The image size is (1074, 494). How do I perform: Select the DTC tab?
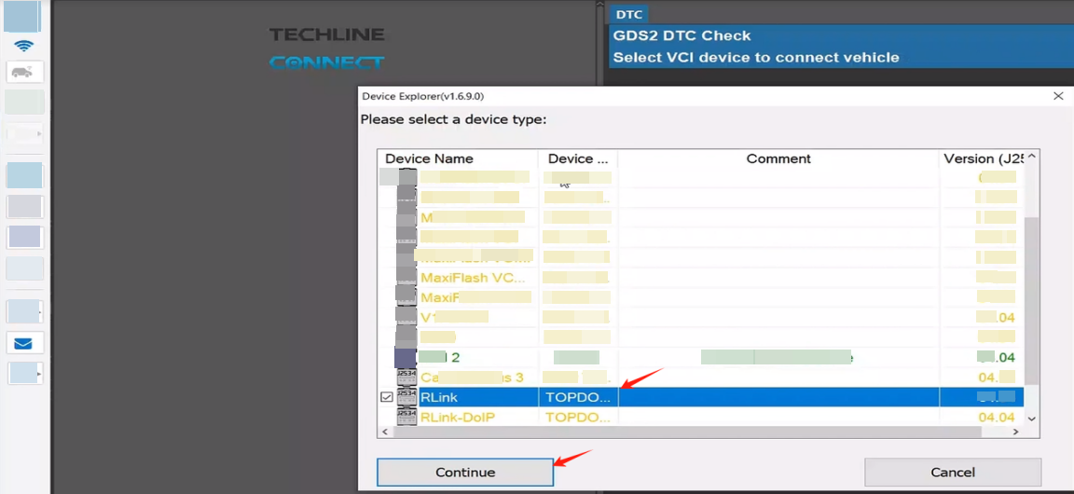tap(629, 15)
